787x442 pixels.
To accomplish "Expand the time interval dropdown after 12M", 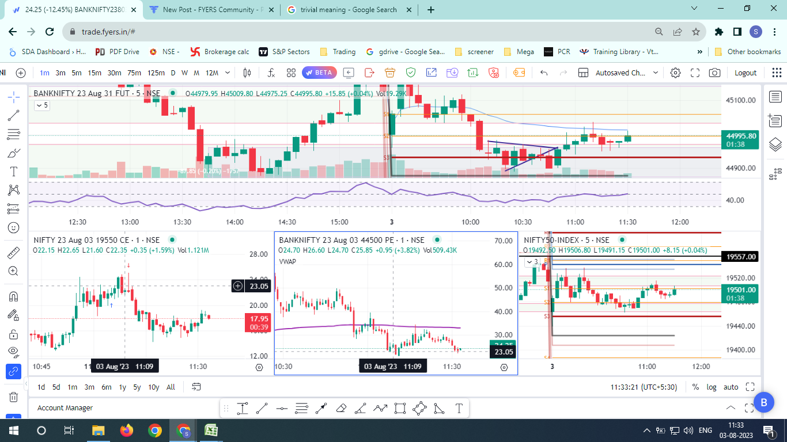I will (228, 73).
